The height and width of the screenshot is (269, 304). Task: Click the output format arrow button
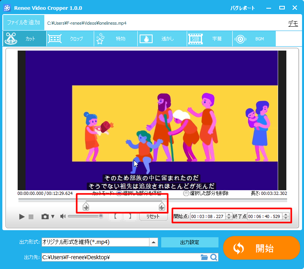pyautogui.click(x=153, y=242)
